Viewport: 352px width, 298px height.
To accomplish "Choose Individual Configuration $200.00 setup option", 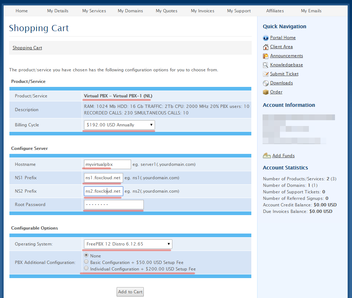I will (86, 268).
